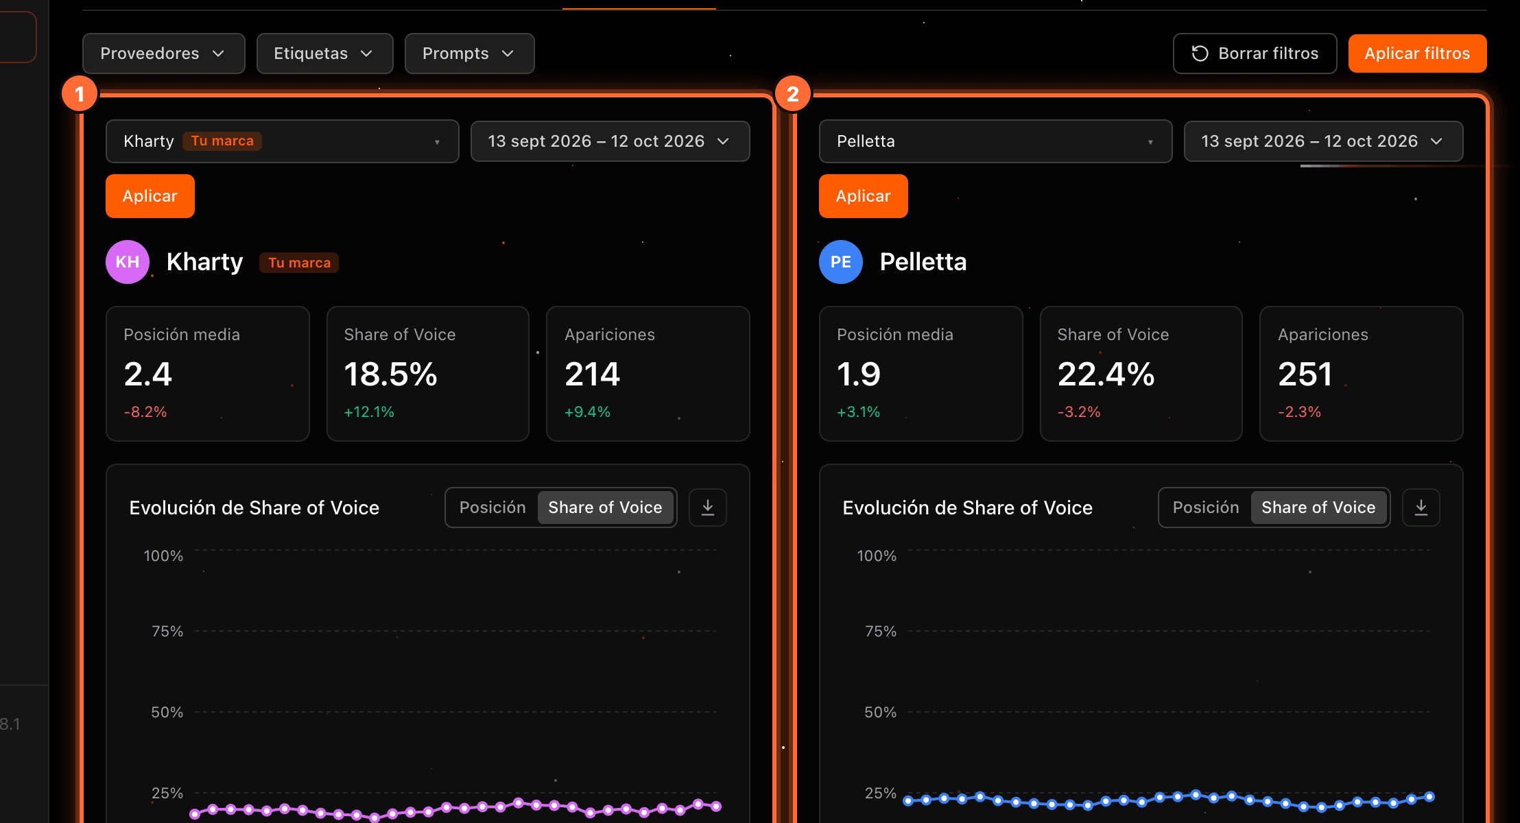Viewport: 1520px width, 823px height.
Task: Click Aplicar in the Kharty panel
Action: click(x=150, y=196)
